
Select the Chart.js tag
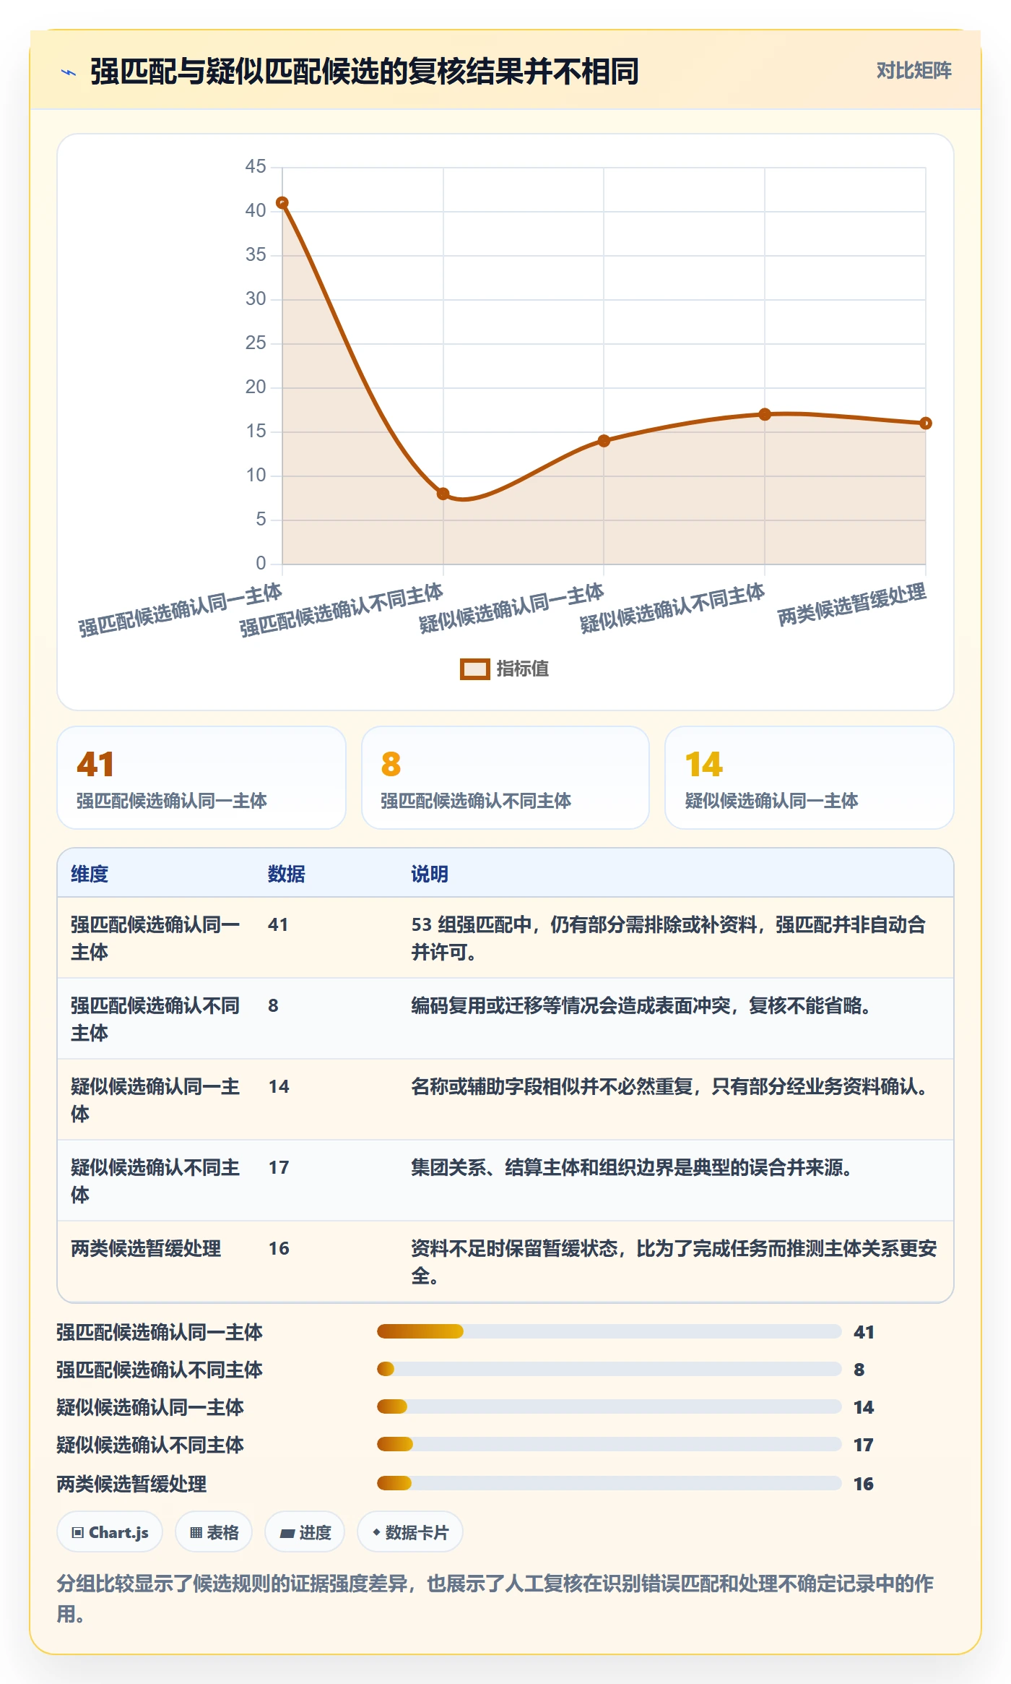pos(110,1532)
